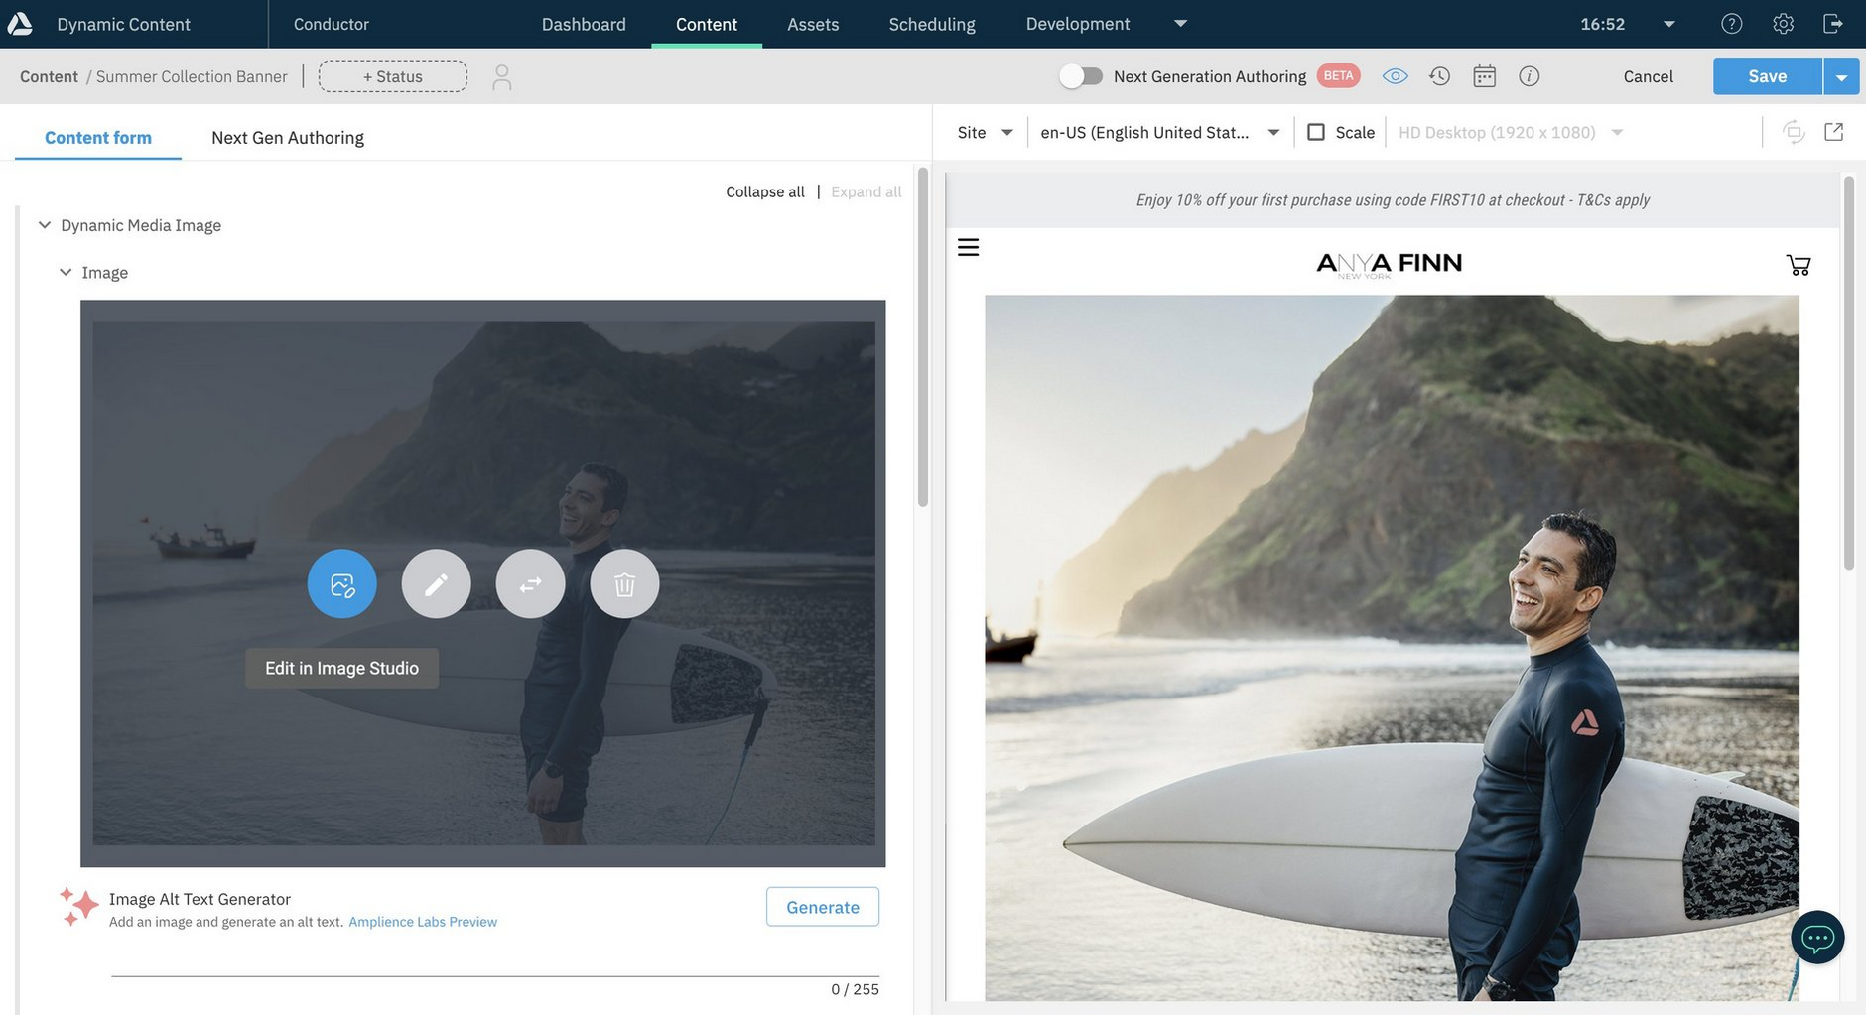
Task: Delete image using trash icon
Action: tap(624, 583)
